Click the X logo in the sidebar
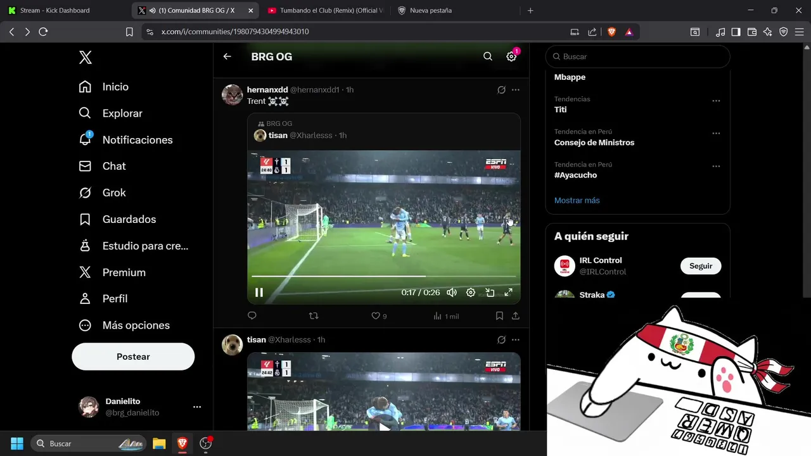Viewport: 811px width, 456px height. (x=86, y=58)
